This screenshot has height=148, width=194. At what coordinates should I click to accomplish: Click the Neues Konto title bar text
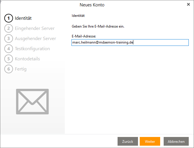pyautogui.click(x=92, y=5)
